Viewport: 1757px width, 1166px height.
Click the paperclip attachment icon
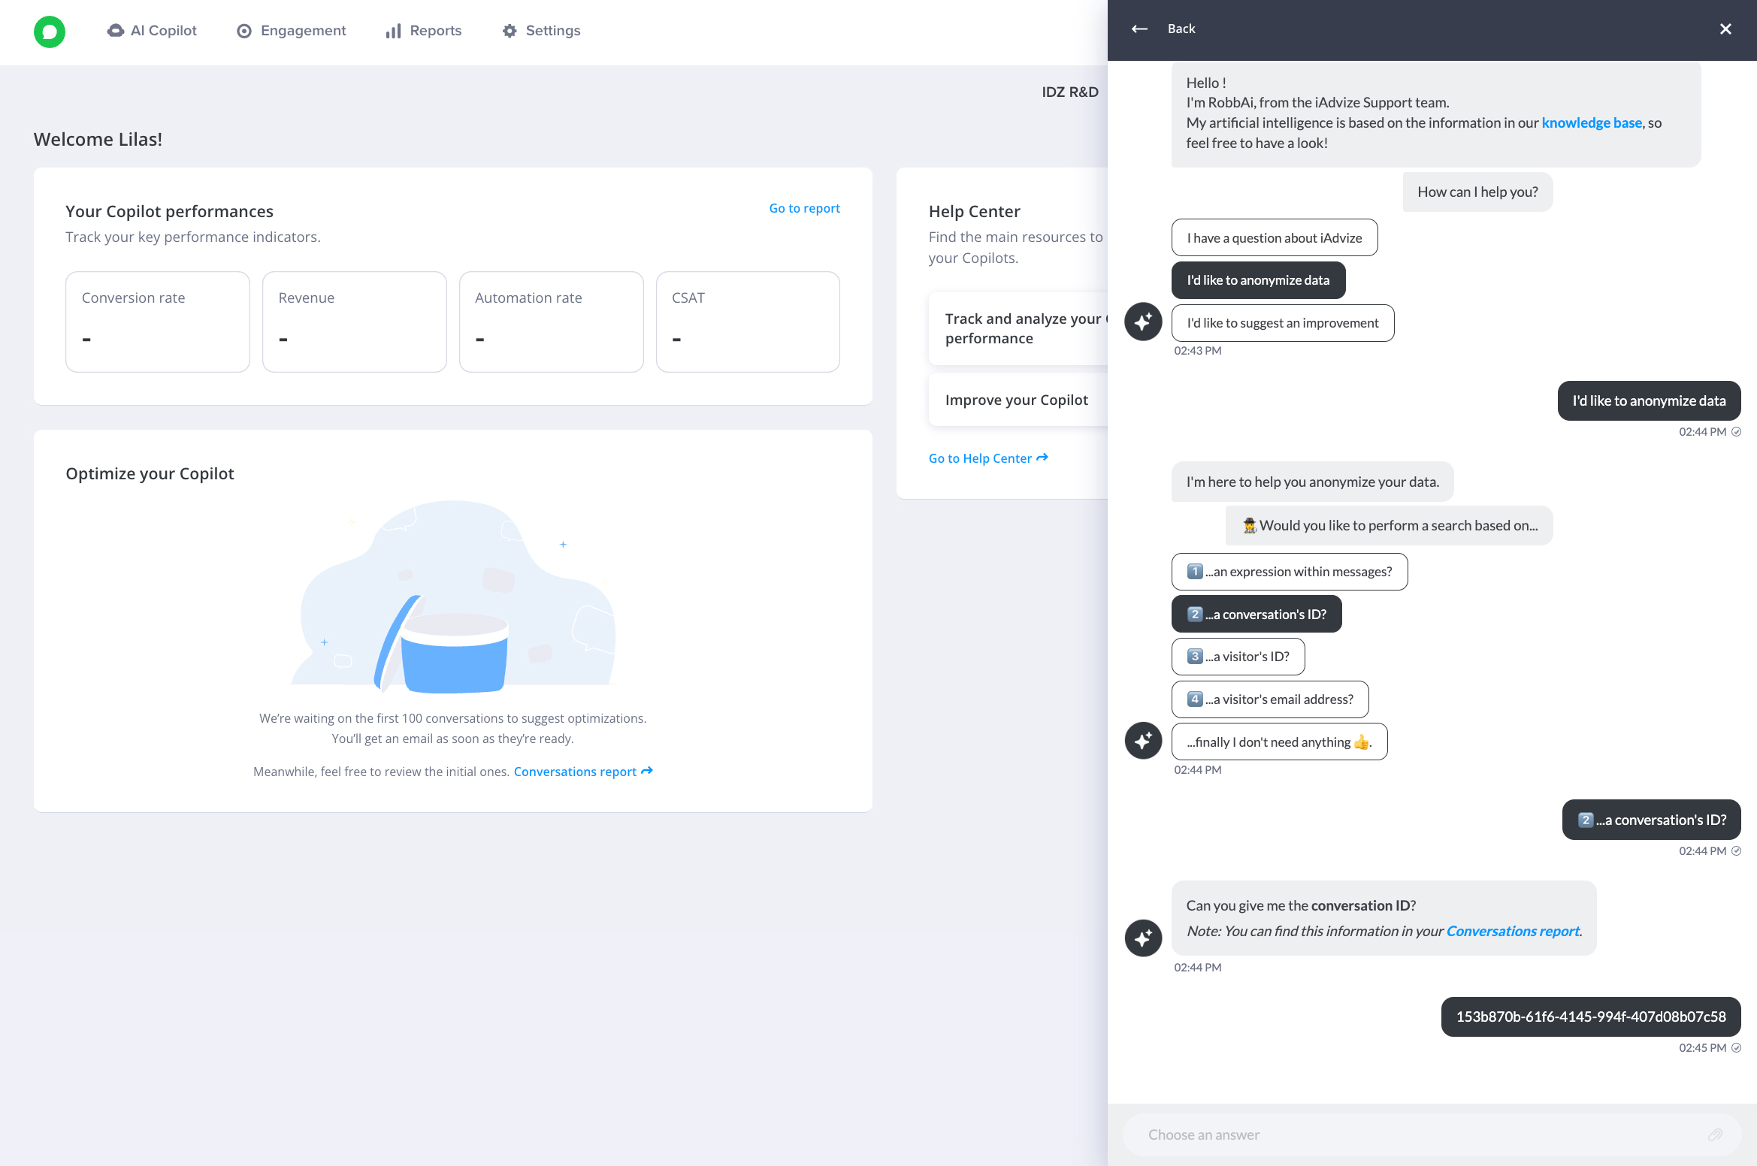pos(1715,1134)
